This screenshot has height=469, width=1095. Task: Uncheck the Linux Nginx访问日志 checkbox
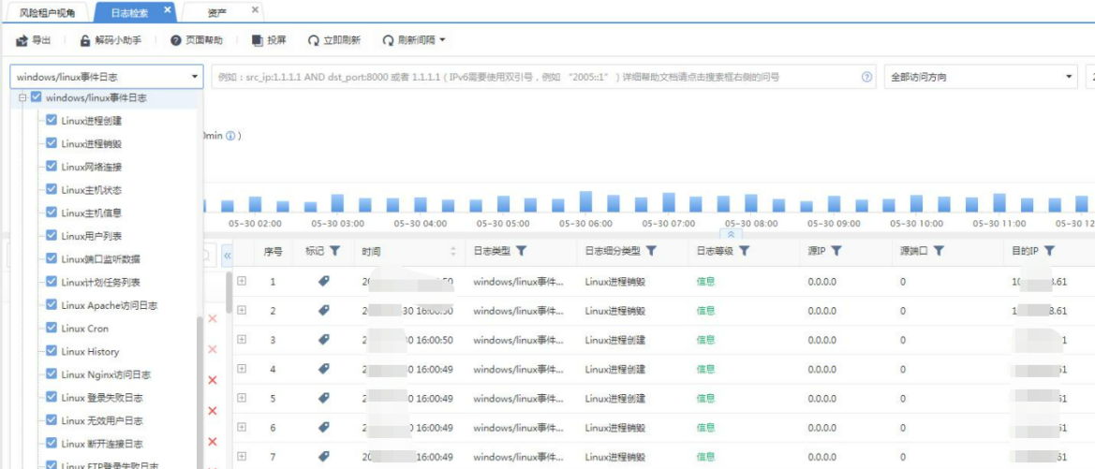coord(52,374)
